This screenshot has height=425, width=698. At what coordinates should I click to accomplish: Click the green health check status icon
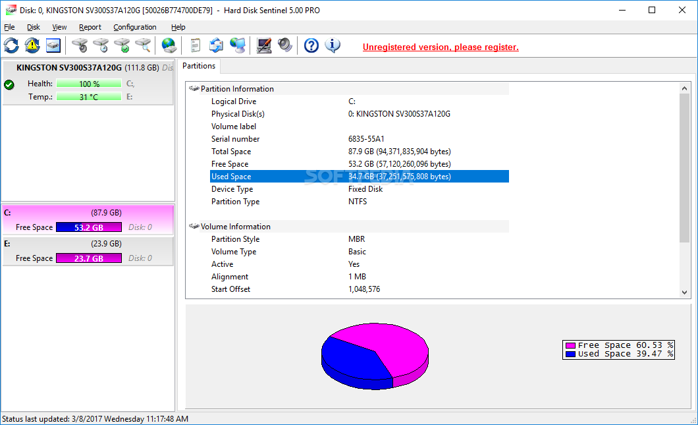[9, 84]
